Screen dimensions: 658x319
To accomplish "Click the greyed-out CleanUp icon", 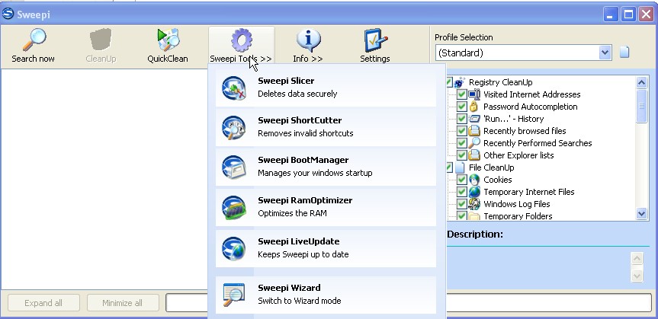I will [101, 40].
